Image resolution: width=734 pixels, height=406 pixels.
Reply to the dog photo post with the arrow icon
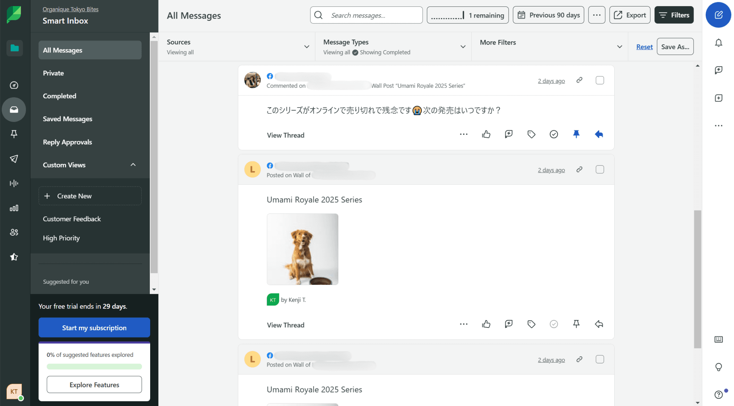599,324
